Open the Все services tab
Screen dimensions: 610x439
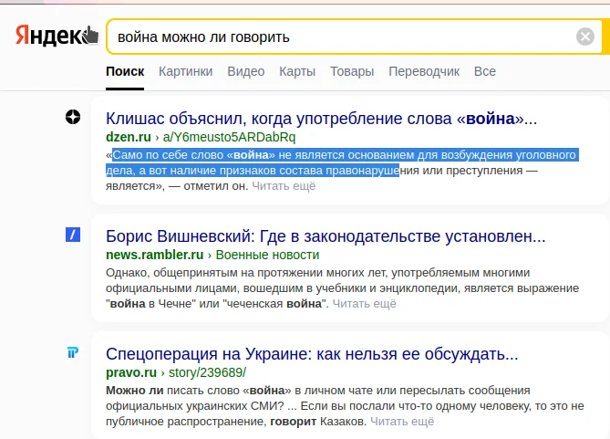coord(485,72)
